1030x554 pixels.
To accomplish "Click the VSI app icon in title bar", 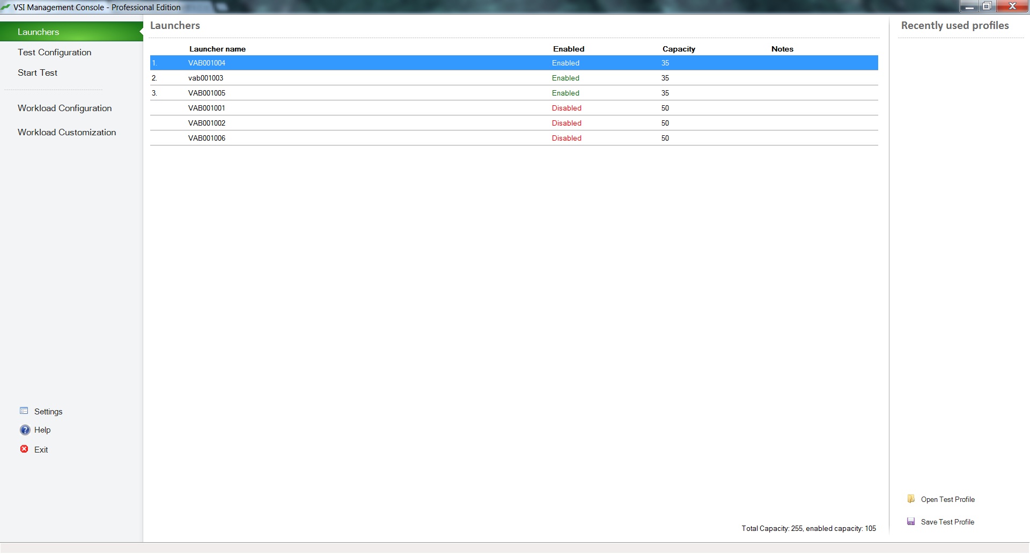I will [x=6, y=7].
